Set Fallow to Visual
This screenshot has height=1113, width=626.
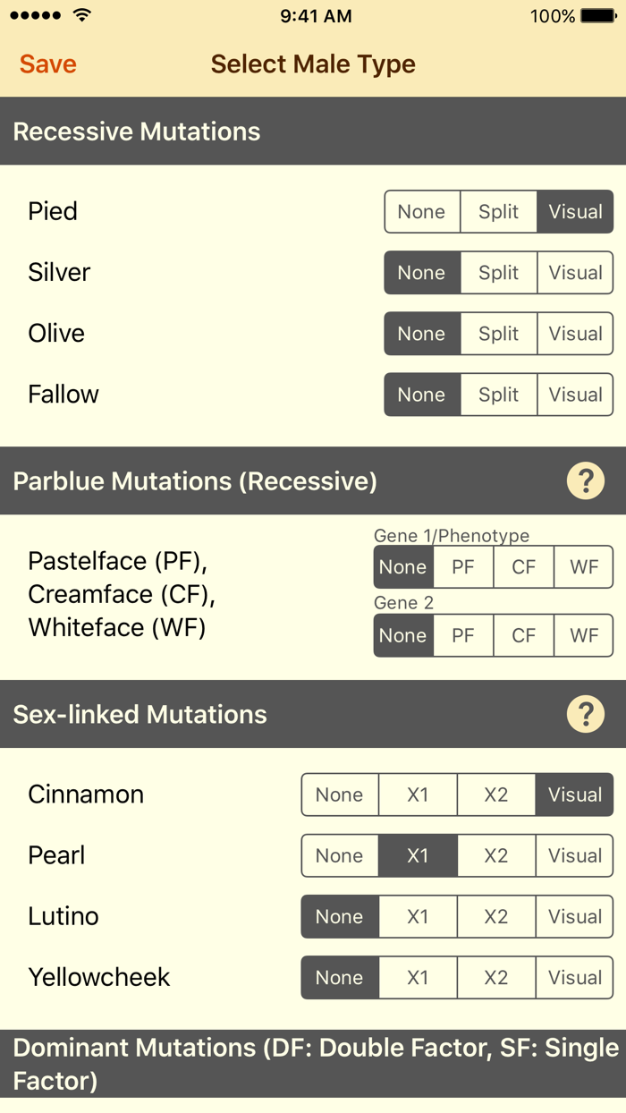[x=575, y=395]
